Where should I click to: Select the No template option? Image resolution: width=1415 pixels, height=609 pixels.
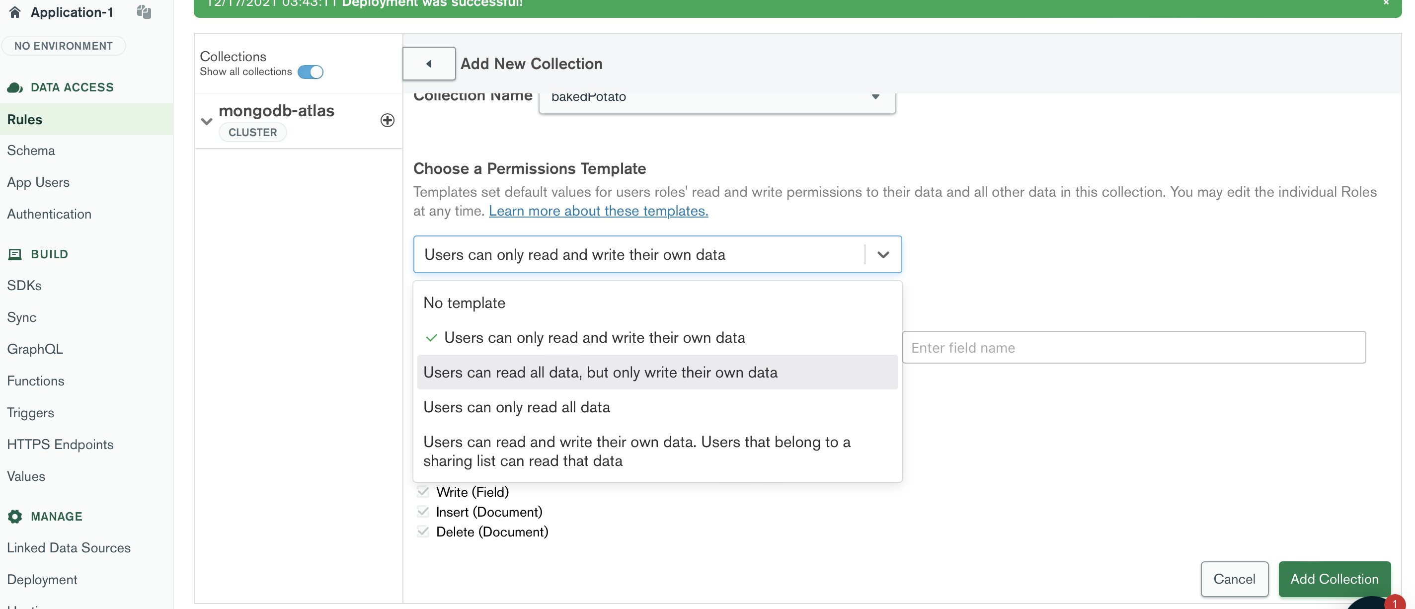tap(464, 303)
